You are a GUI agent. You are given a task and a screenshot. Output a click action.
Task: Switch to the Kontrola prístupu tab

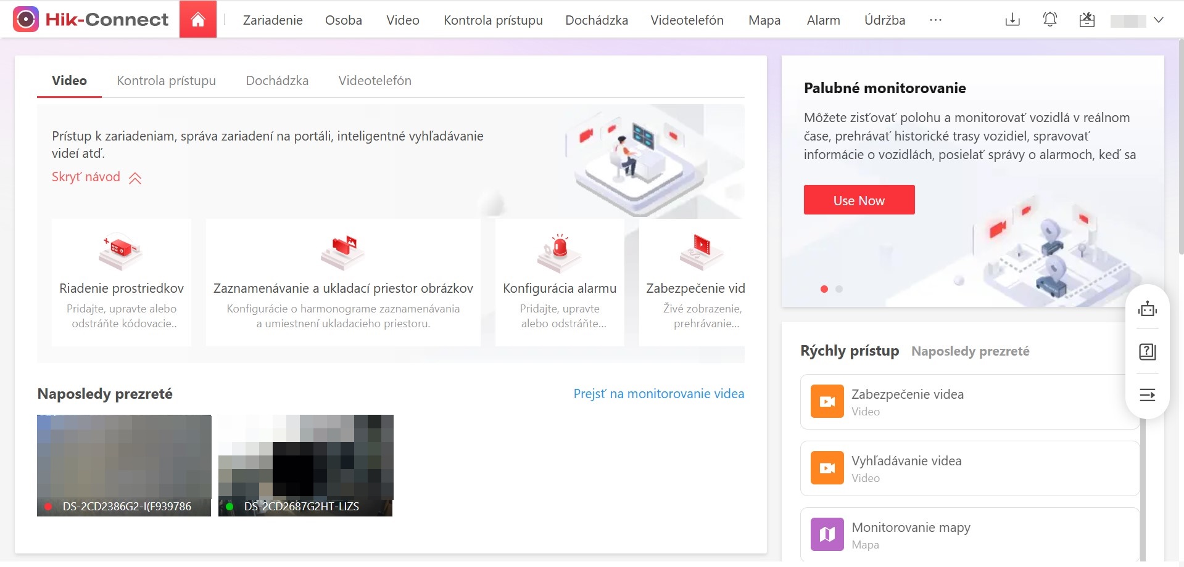(x=166, y=81)
